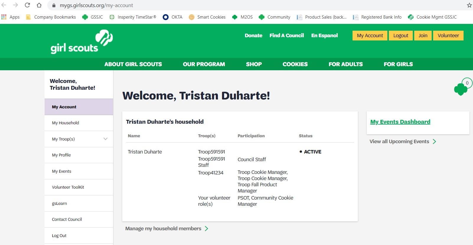Click the yellow Logout button
This screenshot has height=245, width=473.
[x=401, y=35]
